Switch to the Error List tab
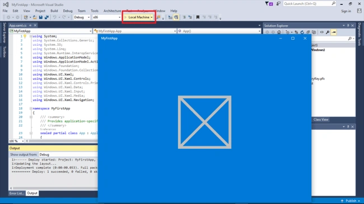 [x=16, y=193]
